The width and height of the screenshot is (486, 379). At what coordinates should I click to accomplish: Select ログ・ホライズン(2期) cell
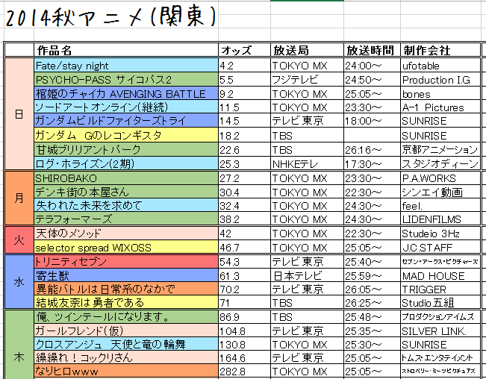coord(126,163)
